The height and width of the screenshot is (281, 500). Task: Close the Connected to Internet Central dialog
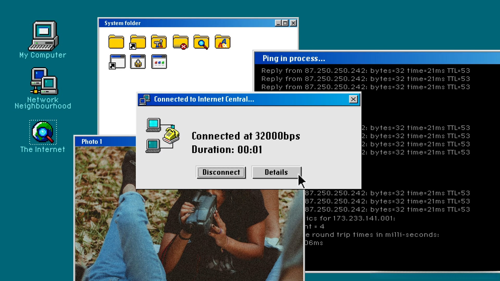point(353,99)
